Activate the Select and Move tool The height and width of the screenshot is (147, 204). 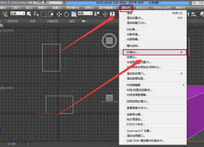point(59,14)
